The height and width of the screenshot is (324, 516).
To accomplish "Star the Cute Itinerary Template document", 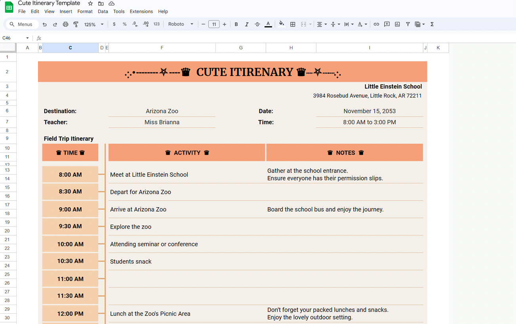I will pos(90,4).
